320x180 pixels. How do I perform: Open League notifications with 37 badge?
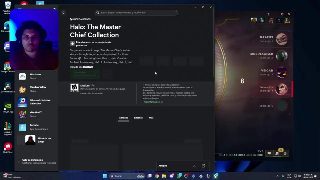[x=277, y=153]
